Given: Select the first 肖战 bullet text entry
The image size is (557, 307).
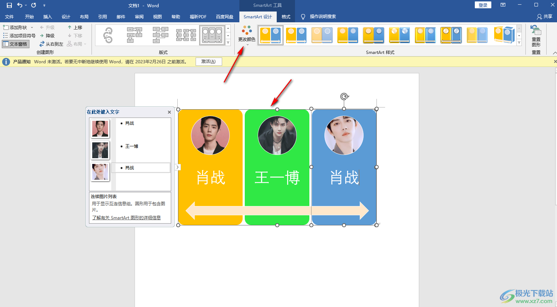Looking at the screenshot, I should pyautogui.click(x=130, y=123).
